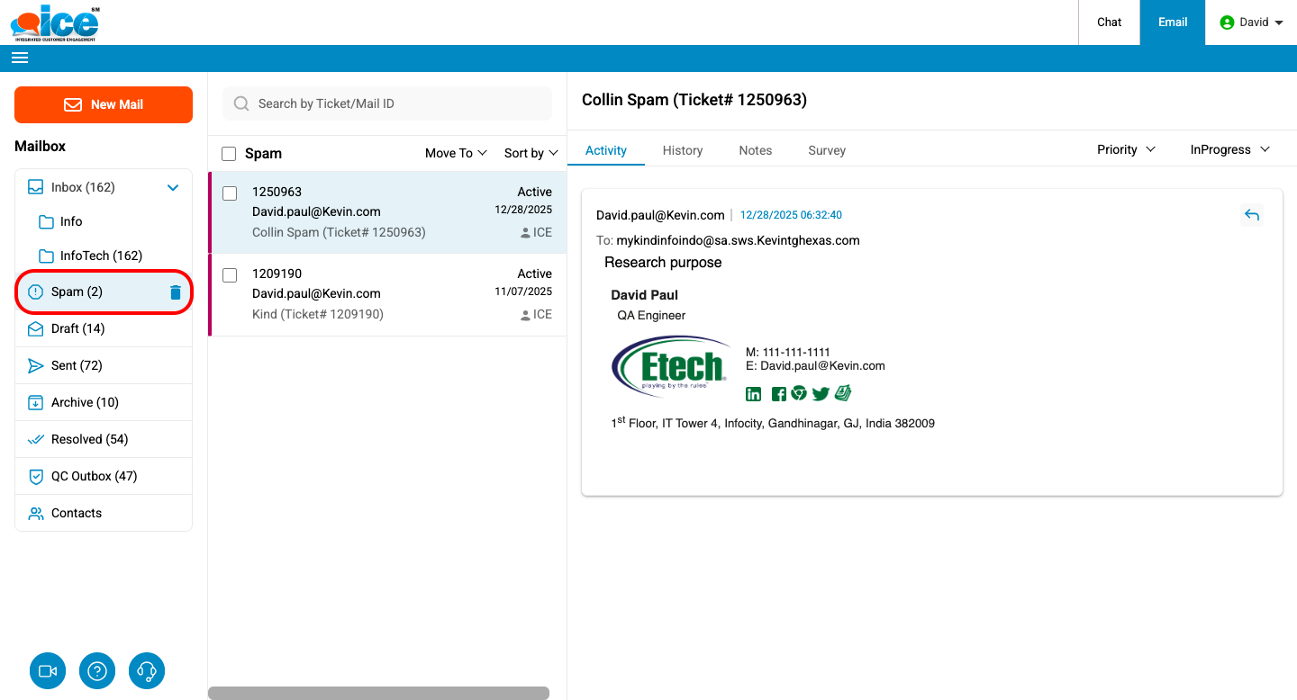Toggle the select-all Spam checkbox

point(229,154)
